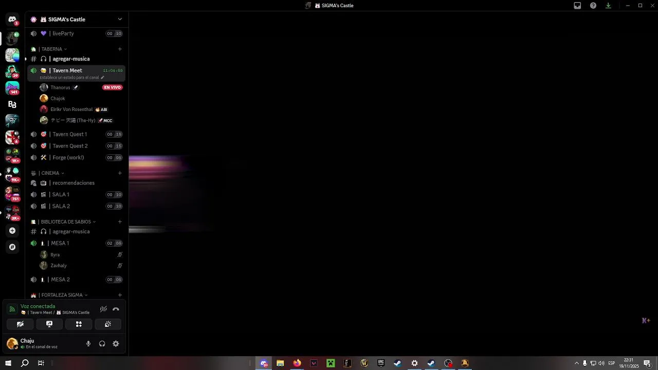This screenshot has height=370, width=658.
Task: Open SIGMA's Castle server dropdown menu
Action: (120, 20)
